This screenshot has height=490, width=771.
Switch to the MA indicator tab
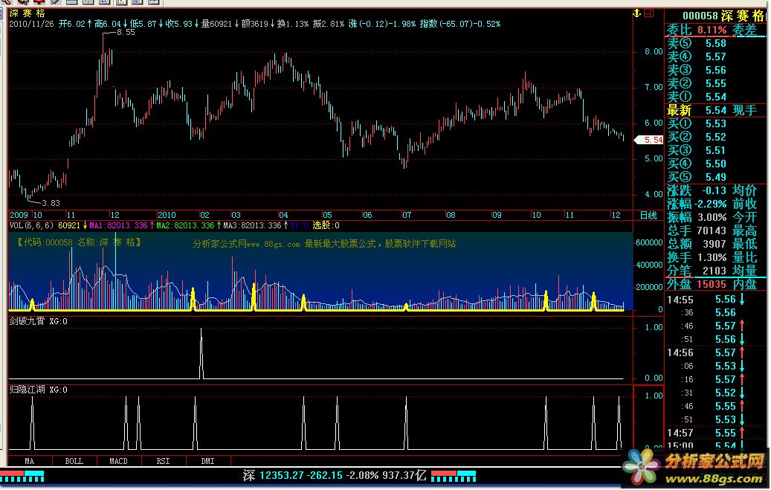tap(30, 462)
